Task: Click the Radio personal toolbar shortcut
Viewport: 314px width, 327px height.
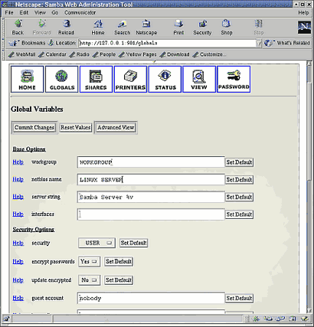Action: pyautogui.click(x=80, y=54)
